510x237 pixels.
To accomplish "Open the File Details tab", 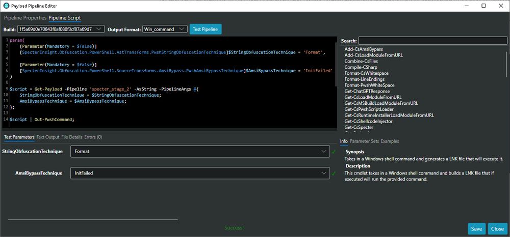I will [71, 137].
